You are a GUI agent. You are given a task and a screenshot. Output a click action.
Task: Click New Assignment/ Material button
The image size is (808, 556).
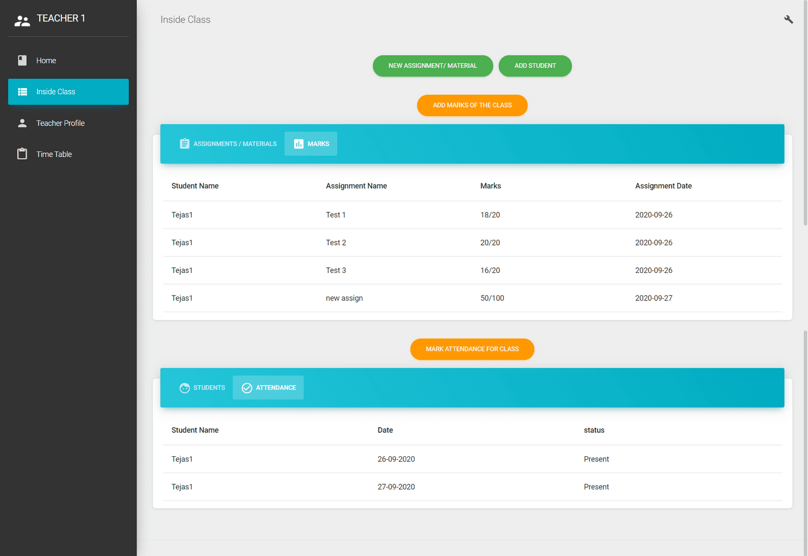[433, 66]
